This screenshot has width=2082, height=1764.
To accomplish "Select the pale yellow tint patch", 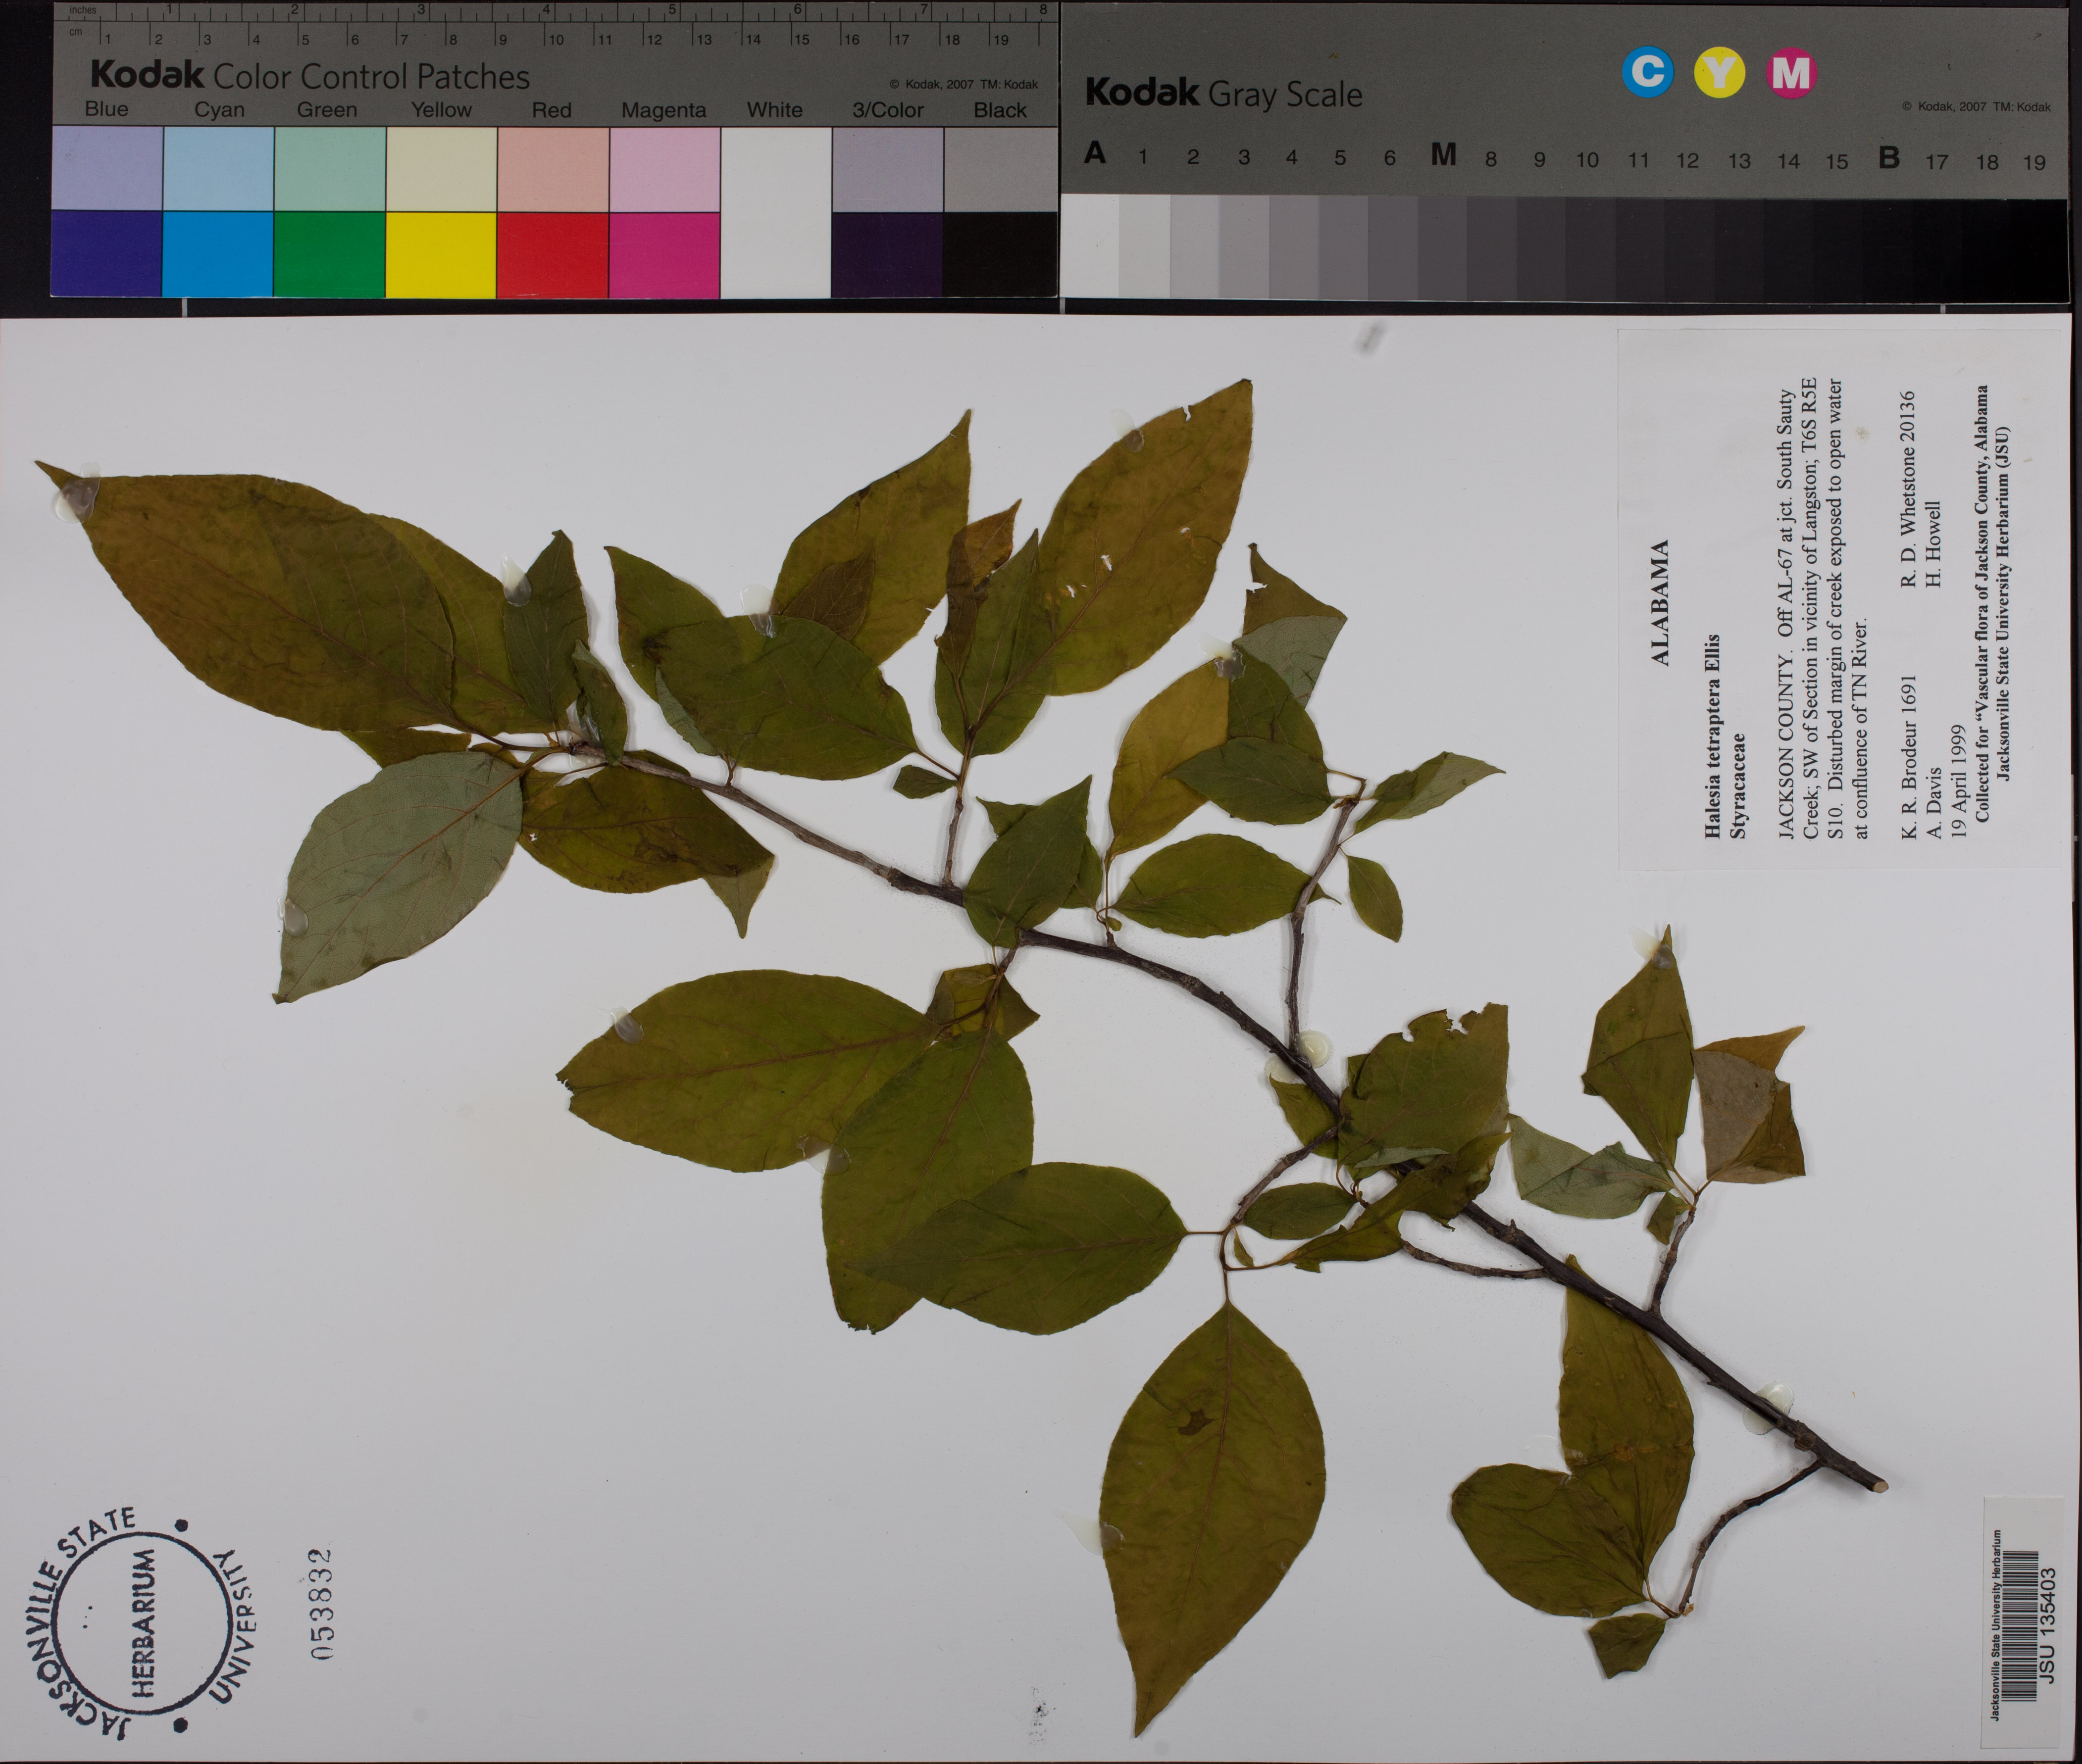I will pos(441,168).
